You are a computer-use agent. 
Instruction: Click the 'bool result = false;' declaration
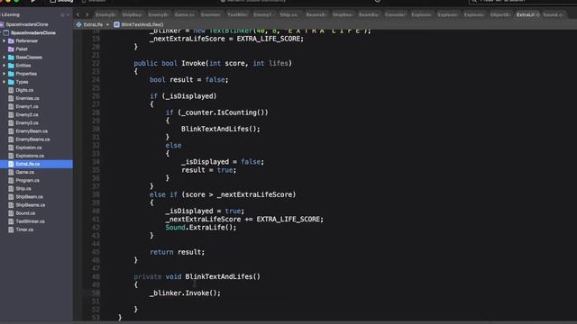(188, 80)
